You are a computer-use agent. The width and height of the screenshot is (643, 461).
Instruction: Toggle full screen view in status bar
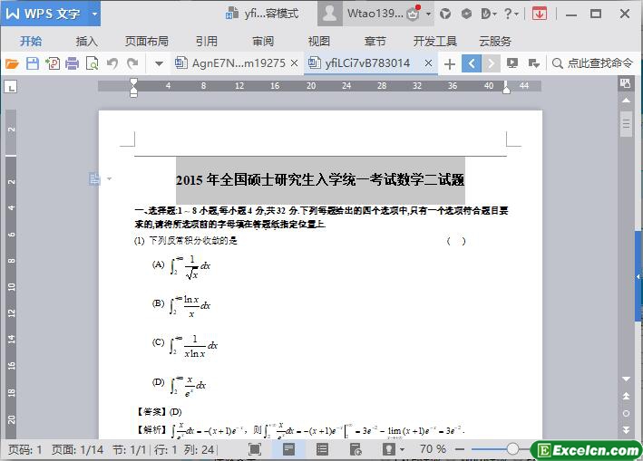pyautogui.click(x=255, y=449)
